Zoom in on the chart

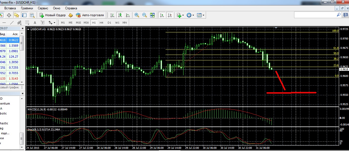point(137,15)
